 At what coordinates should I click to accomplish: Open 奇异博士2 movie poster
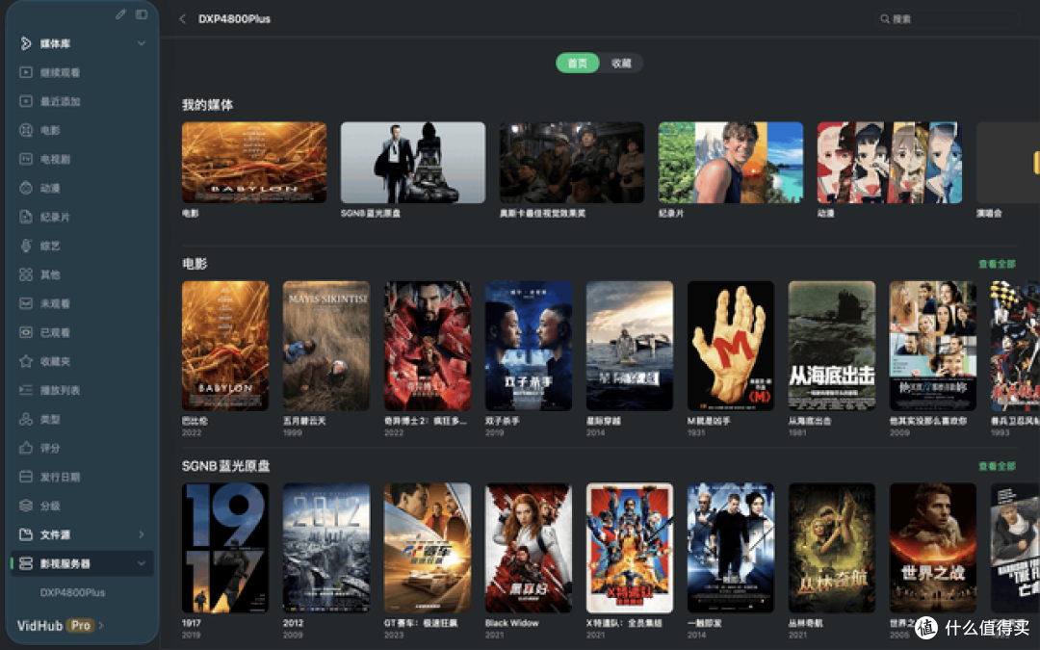click(428, 346)
